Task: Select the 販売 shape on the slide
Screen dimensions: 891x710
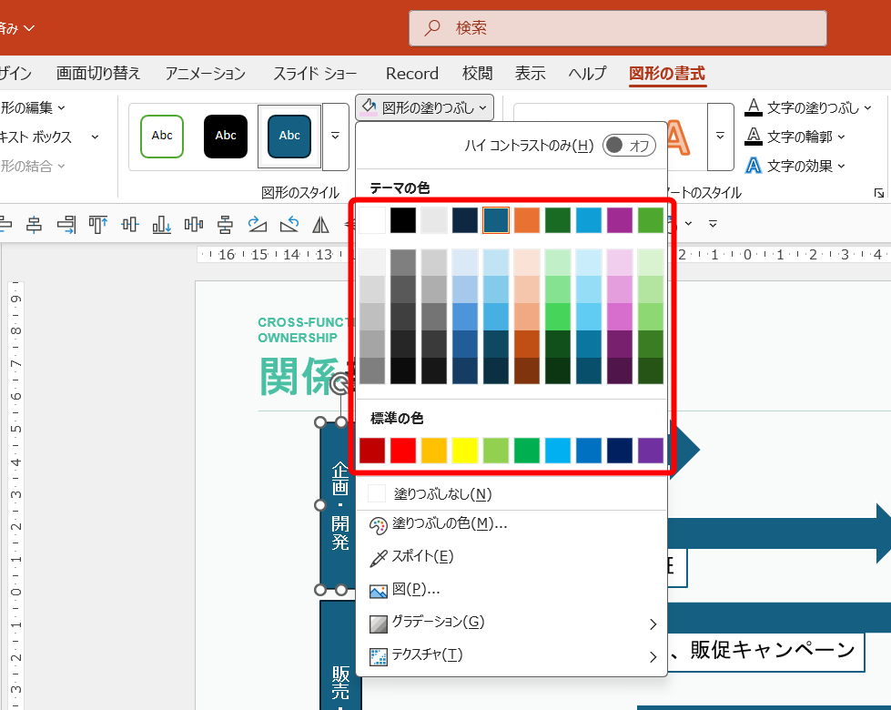Action: click(339, 656)
